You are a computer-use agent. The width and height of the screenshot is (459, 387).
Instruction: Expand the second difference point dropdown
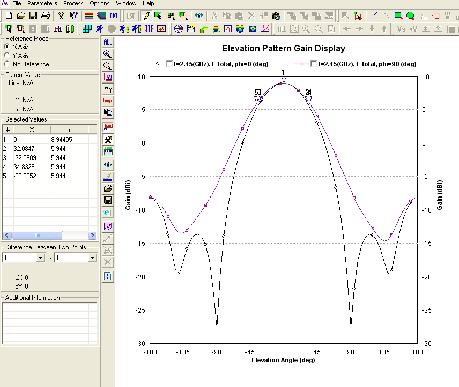point(92,258)
